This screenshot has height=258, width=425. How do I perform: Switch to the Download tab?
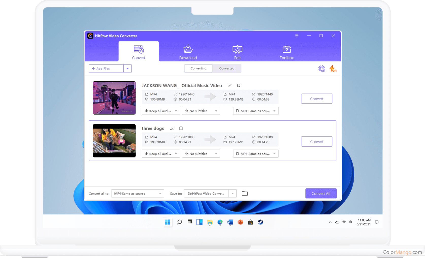[x=188, y=52]
